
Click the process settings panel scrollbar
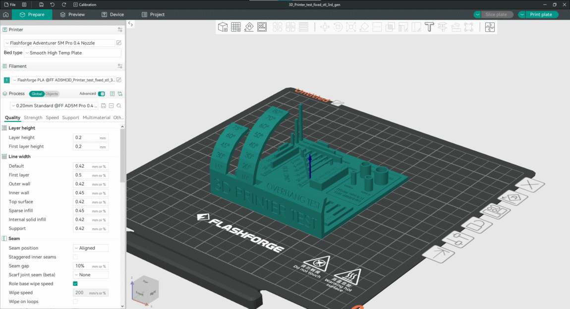(122, 155)
